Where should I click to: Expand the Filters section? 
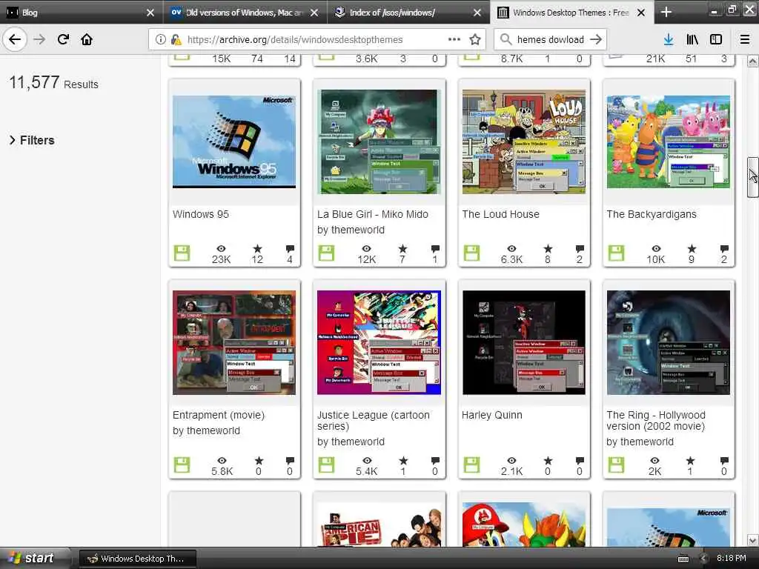32,140
